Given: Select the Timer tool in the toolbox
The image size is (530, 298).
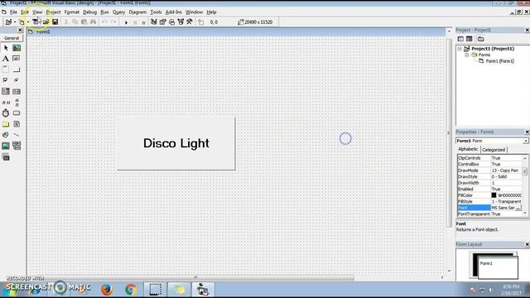Looking at the screenshot, I should point(6,113).
